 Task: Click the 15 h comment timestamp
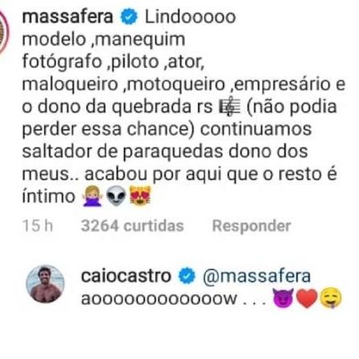37,226
